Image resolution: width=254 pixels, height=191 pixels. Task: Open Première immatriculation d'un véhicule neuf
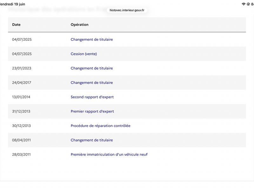pos(109,154)
